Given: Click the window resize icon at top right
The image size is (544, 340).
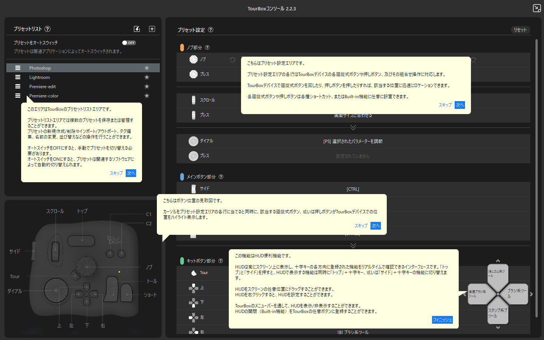Looking at the screenshot, I should [537, 8].
